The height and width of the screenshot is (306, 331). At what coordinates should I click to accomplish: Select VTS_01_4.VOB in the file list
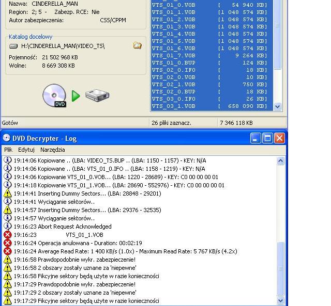[x=212, y=34]
